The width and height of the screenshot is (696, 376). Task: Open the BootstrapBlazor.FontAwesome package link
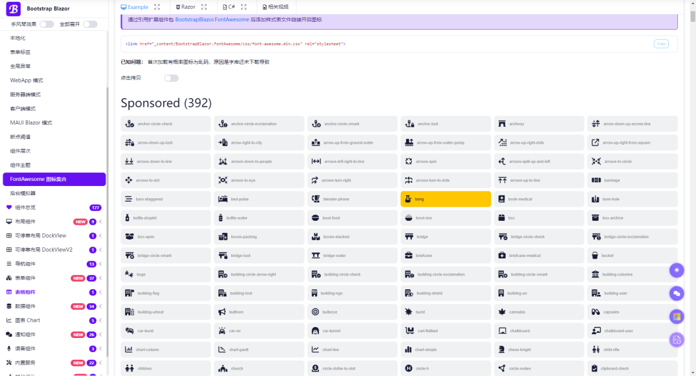pyautogui.click(x=211, y=20)
